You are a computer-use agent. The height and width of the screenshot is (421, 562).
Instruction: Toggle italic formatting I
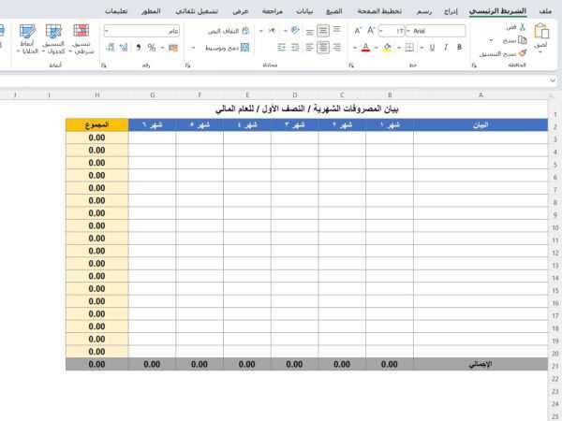[446, 48]
